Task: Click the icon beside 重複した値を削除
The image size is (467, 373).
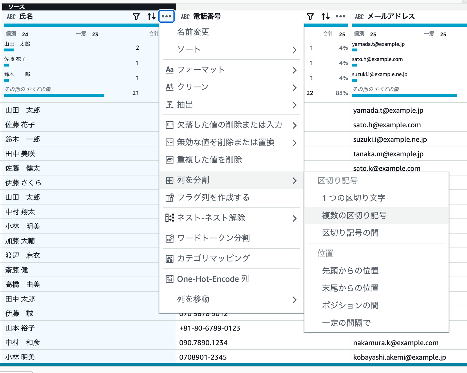Action: [x=169, y=160]
